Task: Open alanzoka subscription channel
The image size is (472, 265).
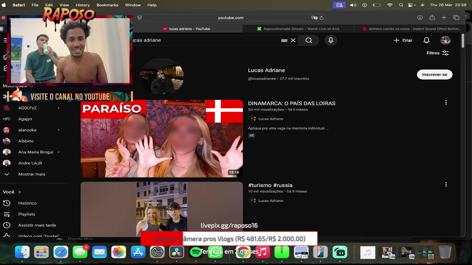Action: point(27,130)
